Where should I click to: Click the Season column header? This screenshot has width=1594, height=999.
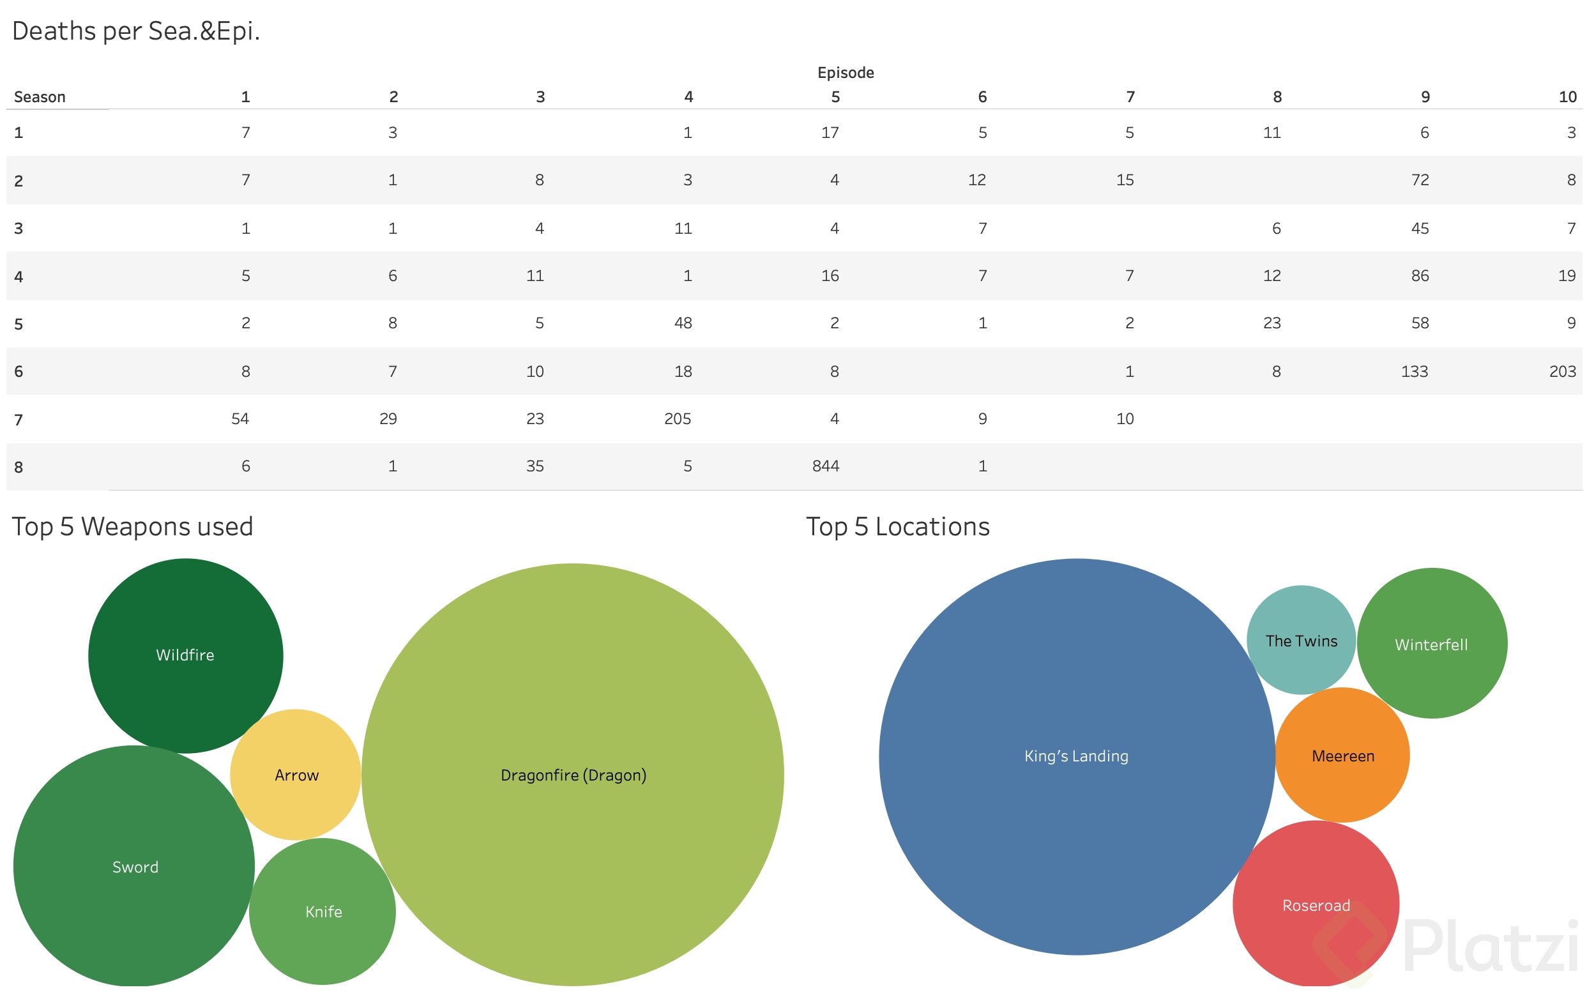pos(40,97)
